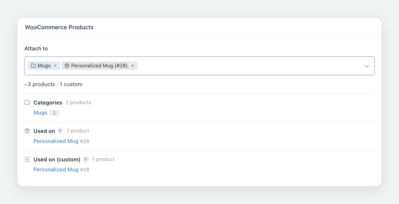Click the Used on (custom) heading

(x=57, y=160)
